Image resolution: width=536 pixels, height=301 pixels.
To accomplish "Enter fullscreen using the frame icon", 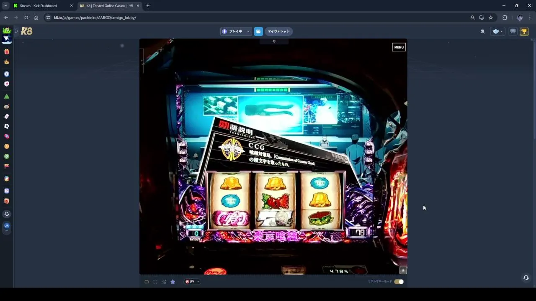I will click(x=155, y=282).
